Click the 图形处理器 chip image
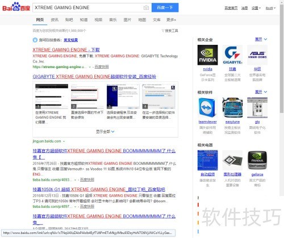 (x=232, y=160)
